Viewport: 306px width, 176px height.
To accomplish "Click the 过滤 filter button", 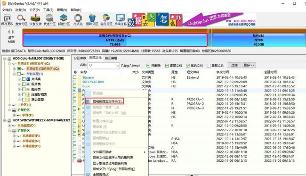I will pos(234,65).
